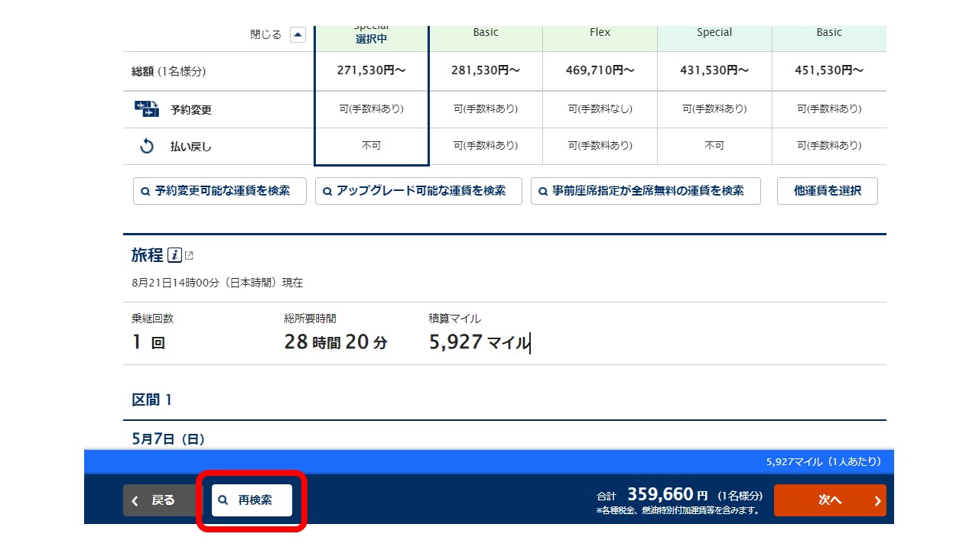The height and width of the screenshot is (550, 979).
Task: Collapse the fare table with 閉じる arrow
Action: click(x=298, y=34)
